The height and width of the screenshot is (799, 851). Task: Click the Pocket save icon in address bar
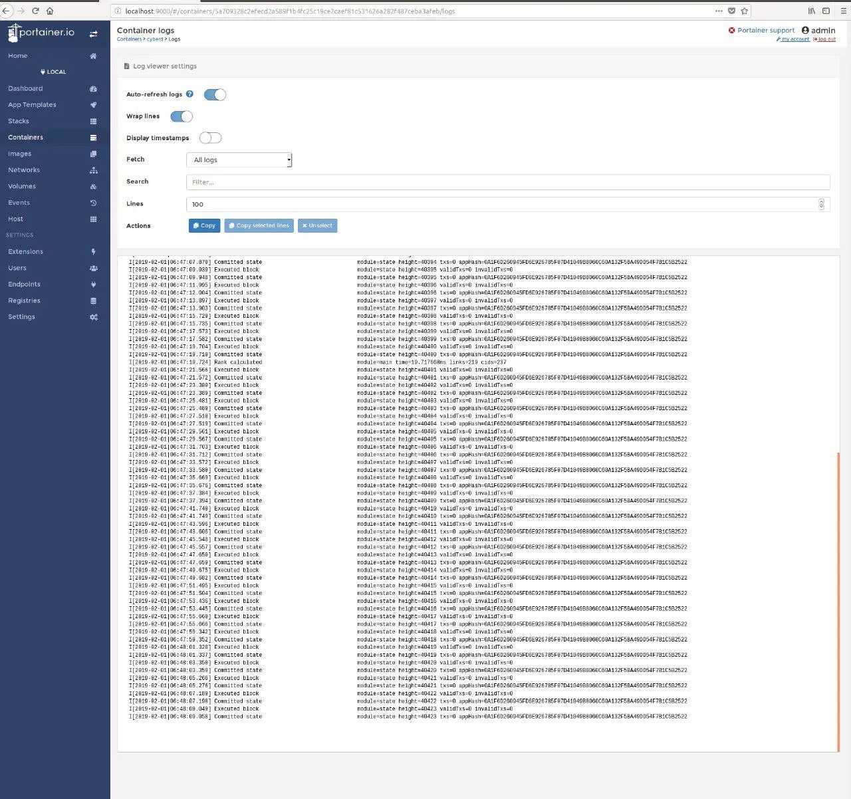coord(731,11)
